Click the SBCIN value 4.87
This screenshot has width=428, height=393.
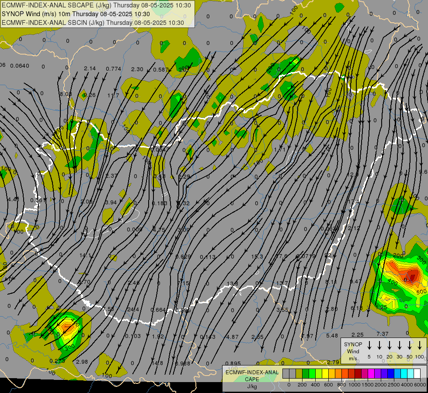pos(232,337)
